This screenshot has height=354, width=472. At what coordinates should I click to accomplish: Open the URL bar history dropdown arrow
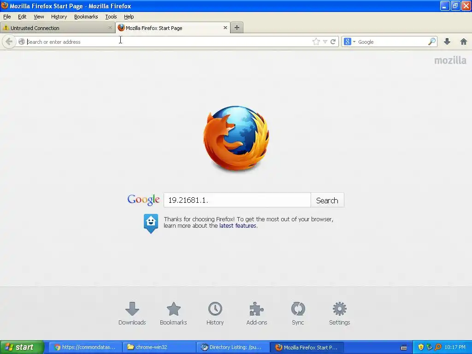click(325, 41)
